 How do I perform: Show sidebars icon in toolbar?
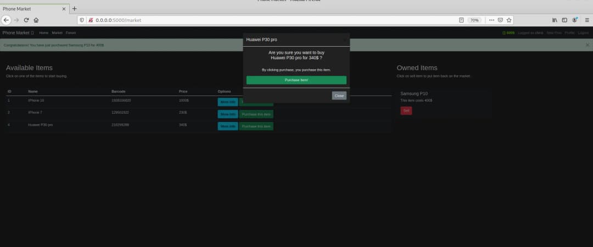pos(564,20)
